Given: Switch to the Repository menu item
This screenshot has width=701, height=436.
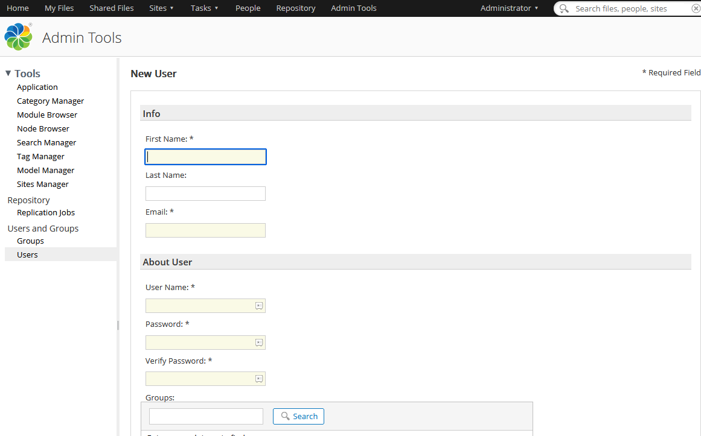Looking at the screenshot, I should (295, 8).
